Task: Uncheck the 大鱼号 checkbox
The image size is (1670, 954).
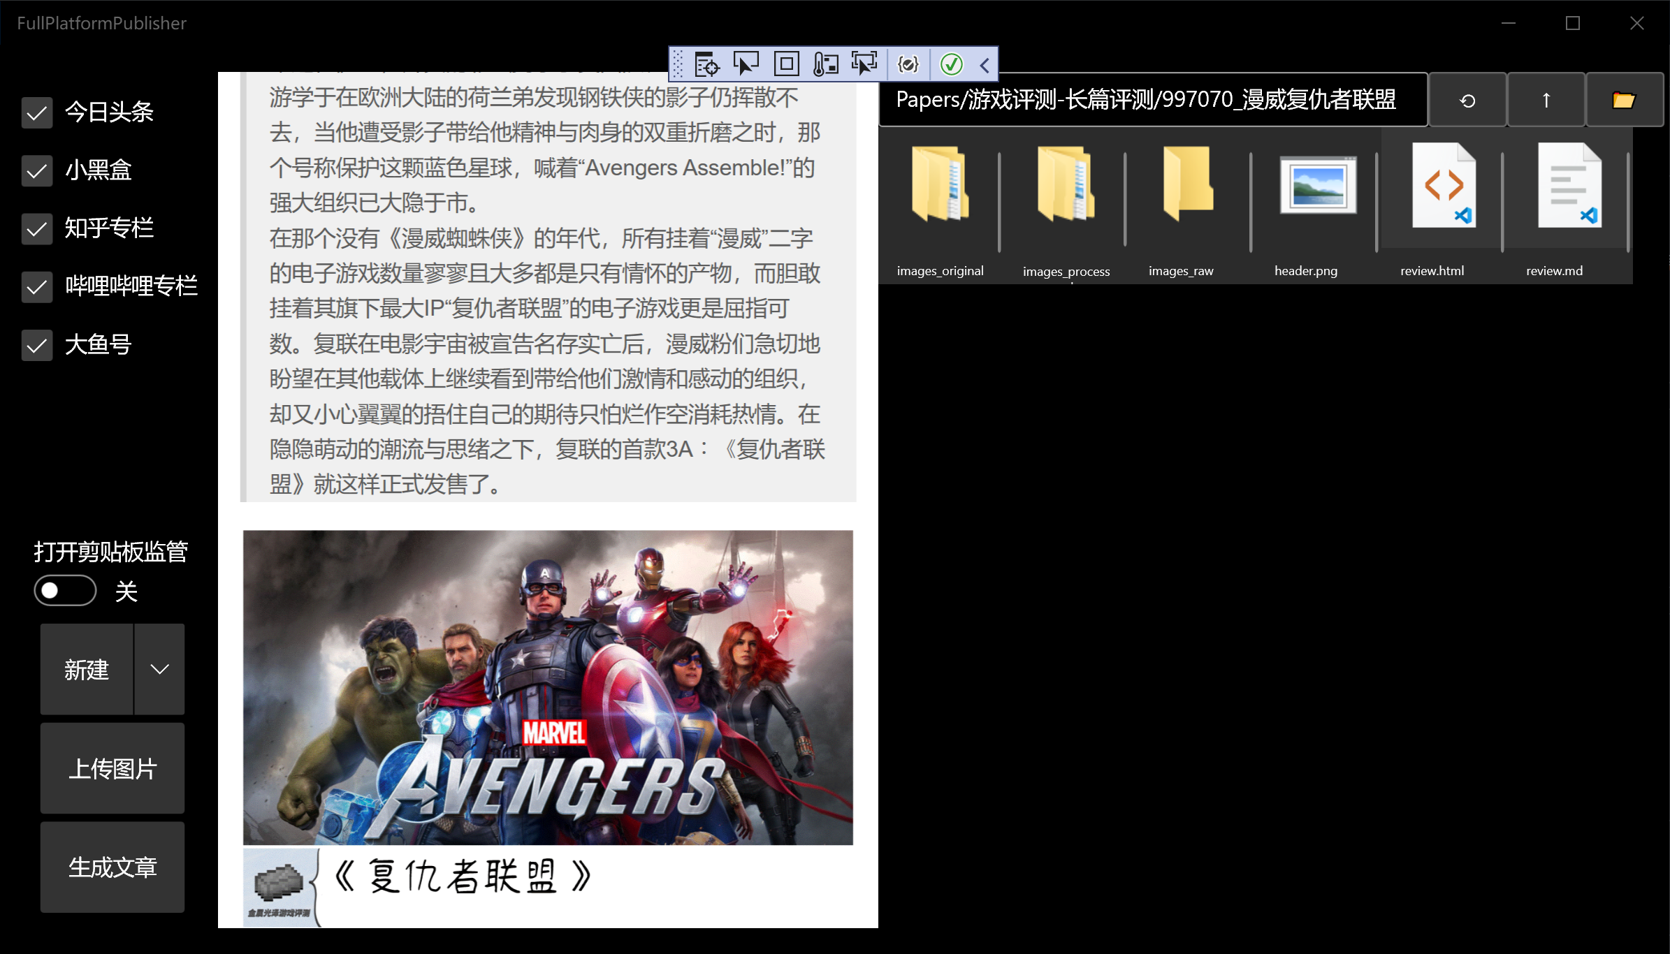Action: (x=37, y=345)
